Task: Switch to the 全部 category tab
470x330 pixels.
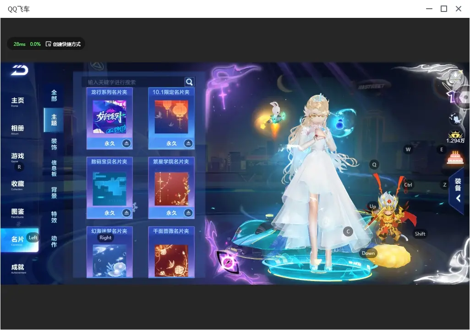Action: click(54, 95)
